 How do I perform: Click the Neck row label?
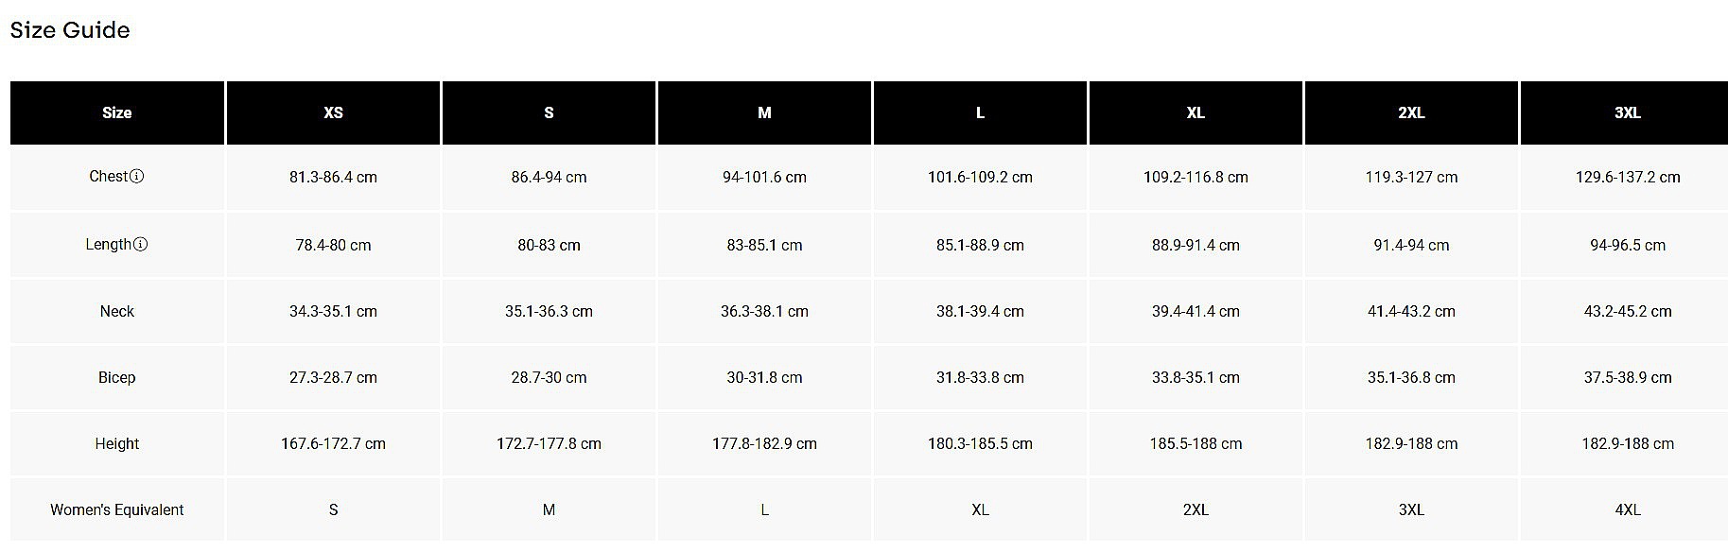coord(117,312)
